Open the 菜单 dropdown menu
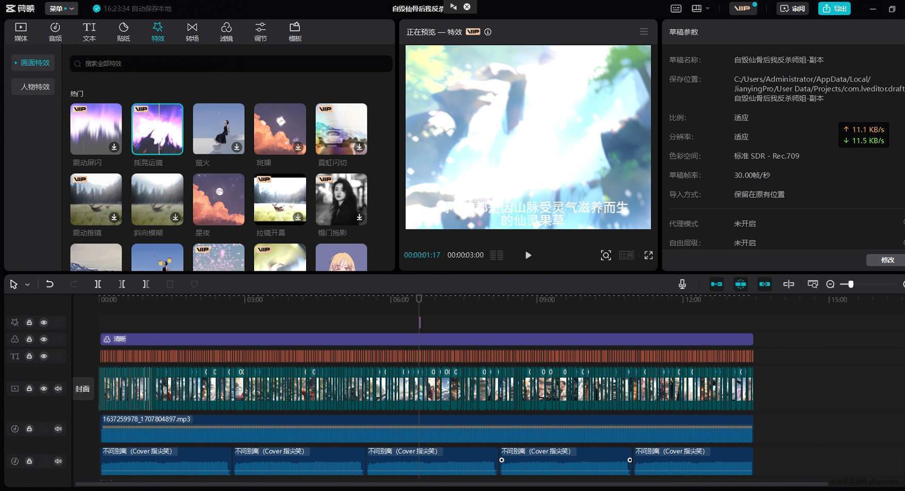 click(x=61, y=8)
